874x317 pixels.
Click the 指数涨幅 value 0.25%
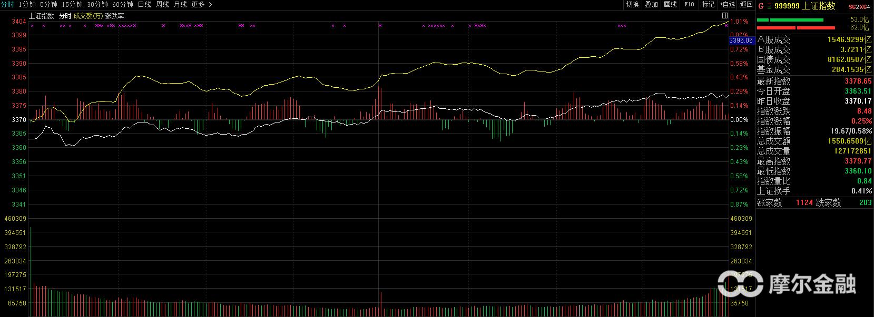(x=861, y=121)
